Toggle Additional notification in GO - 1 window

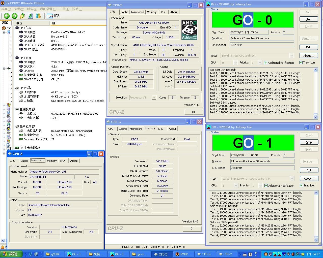point(266,186)
